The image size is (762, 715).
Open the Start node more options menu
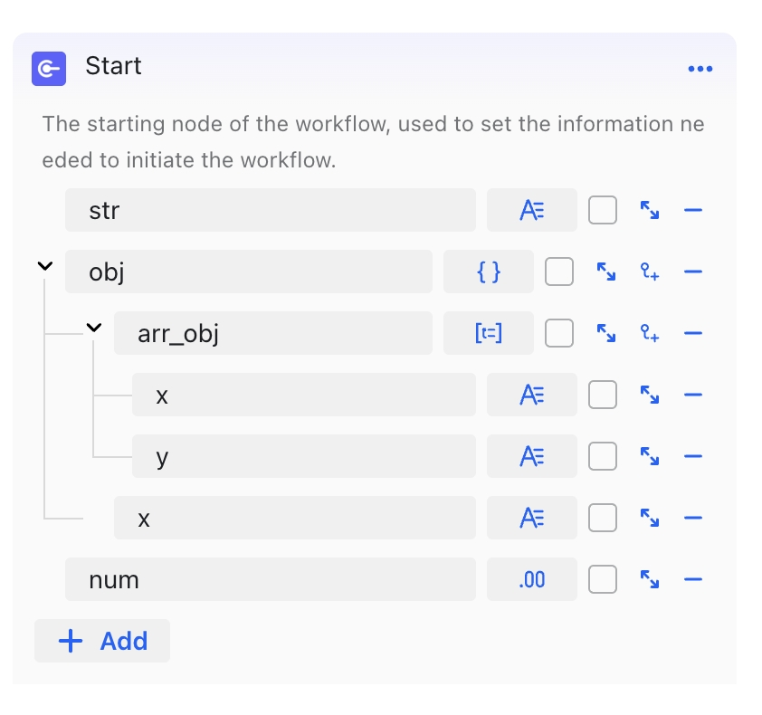pos(700,69)
